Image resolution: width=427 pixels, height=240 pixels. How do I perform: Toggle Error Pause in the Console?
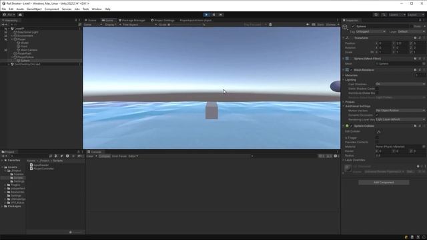(119, 156)
